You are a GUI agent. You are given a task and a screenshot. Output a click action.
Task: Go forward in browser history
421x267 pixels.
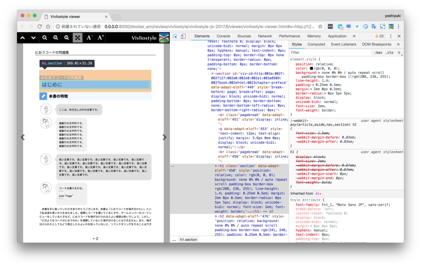[31, 26]
